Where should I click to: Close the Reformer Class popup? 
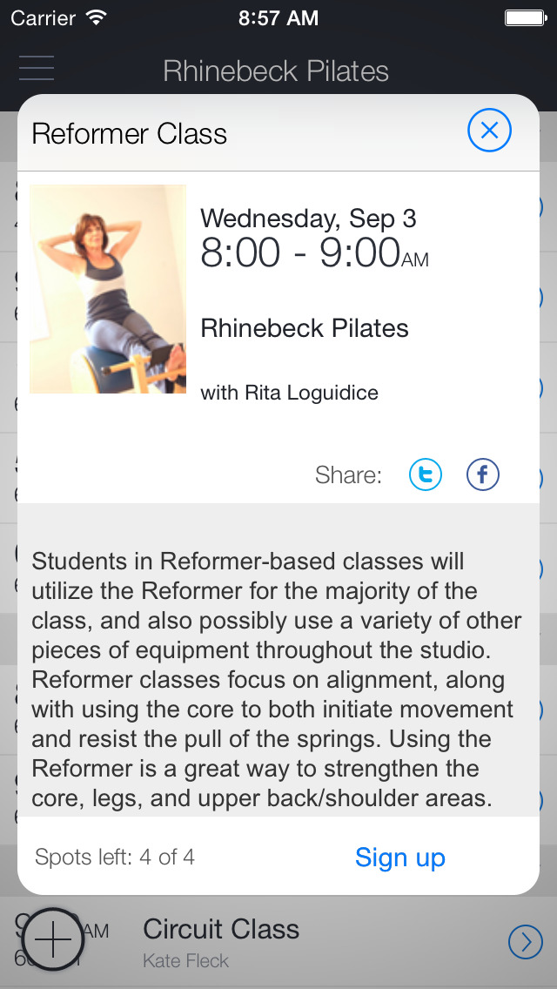click(x=489, y=131)
